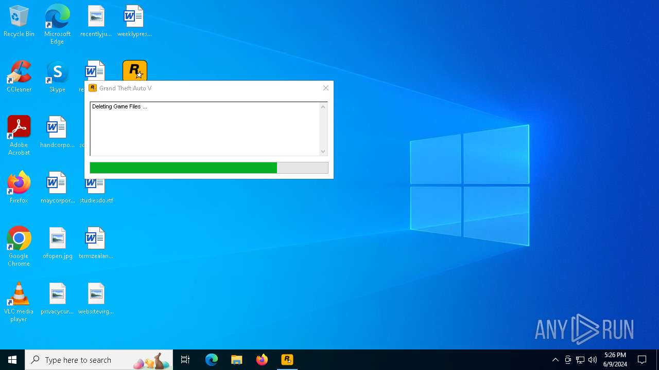Click the Grand Theft Auto V title text
Image resolution: width=659 pixels, height=370 pixels.
(x=125, y=88)
